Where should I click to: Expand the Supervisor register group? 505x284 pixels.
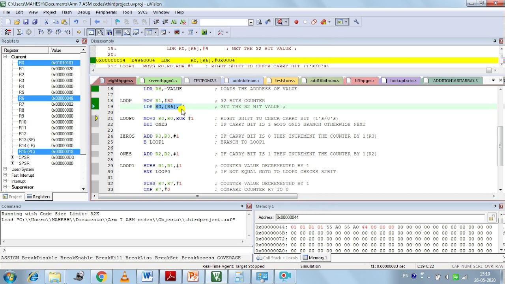pyautogui.click(x=5, y=187)
